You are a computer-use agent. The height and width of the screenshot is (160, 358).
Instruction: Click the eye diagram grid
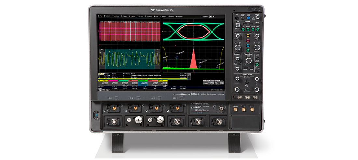pos(194,31)
